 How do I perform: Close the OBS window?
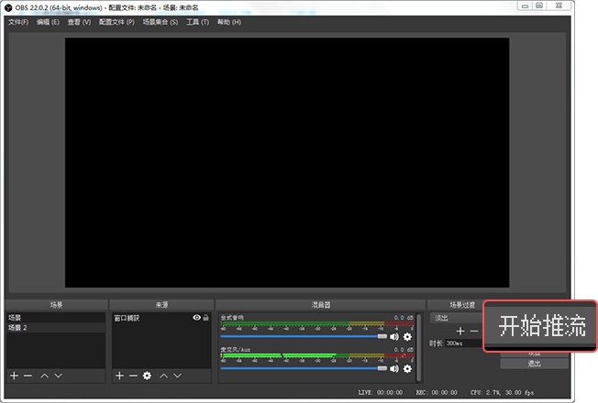click(559, 5)
